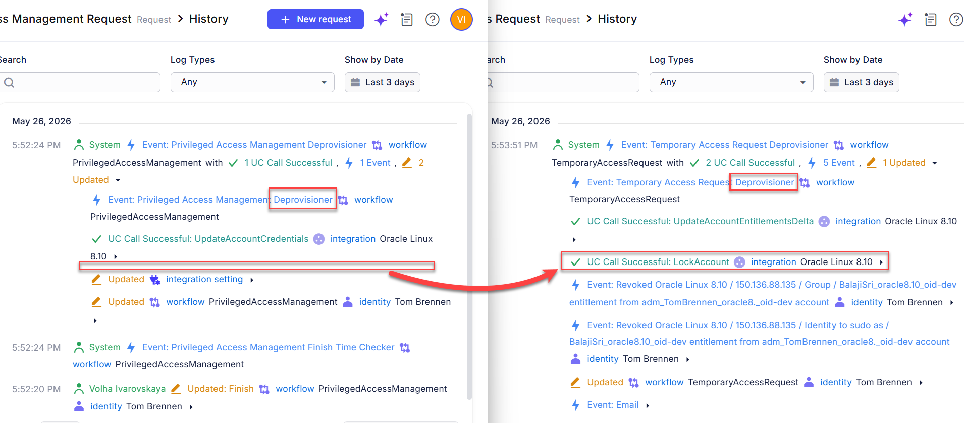
Task: Collapse the 1 Updated summary in right window
Action: [934, 163]
